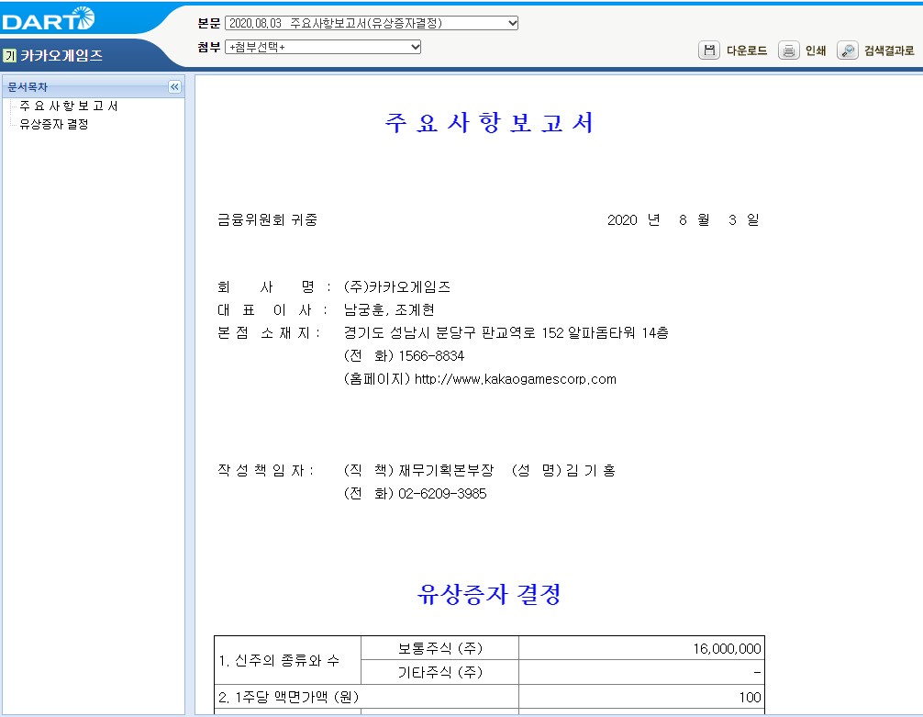923x717 pixels.
Task: Click the 유상증자 결정 blue heading
Action: click(489, 594)
